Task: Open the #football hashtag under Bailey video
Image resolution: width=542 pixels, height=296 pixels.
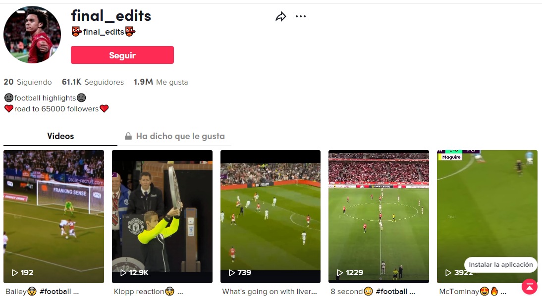Action: click(55, 292)
